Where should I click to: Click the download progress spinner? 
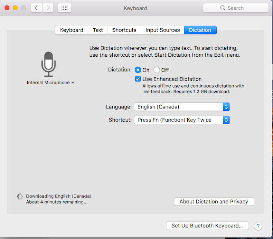click(x=20, y=196)
